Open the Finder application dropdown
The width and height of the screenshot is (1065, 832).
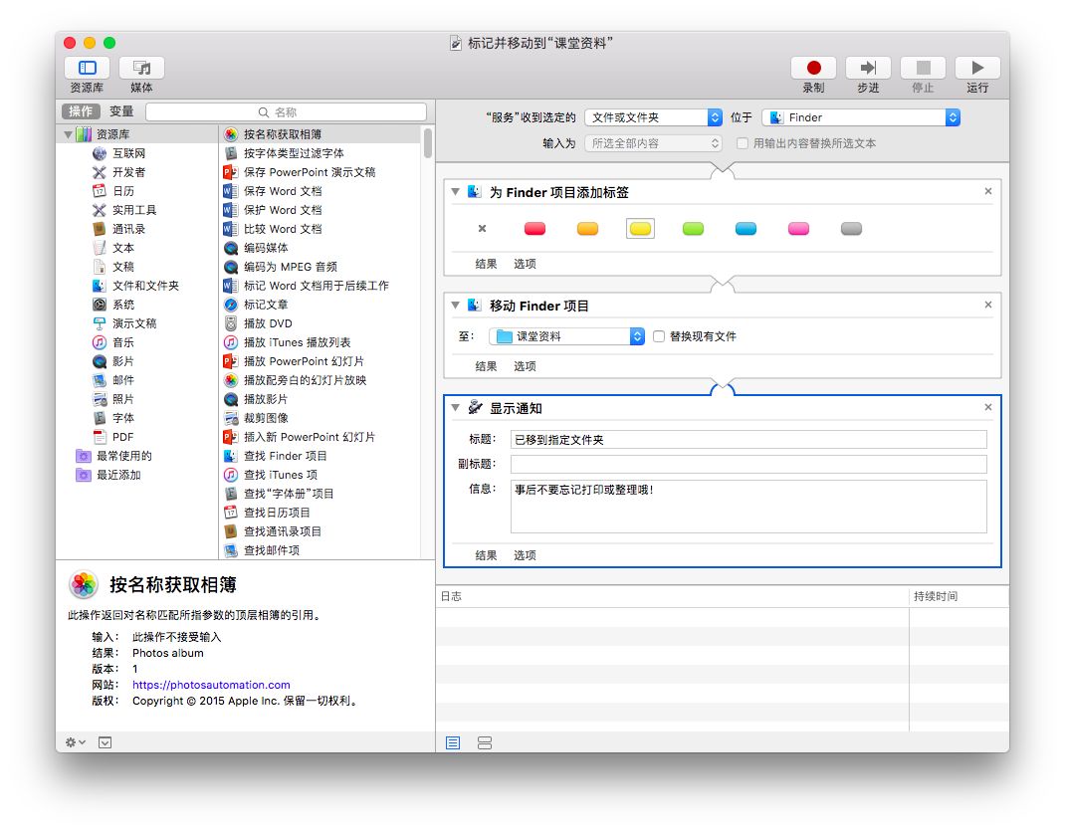(x=861, y=117)
